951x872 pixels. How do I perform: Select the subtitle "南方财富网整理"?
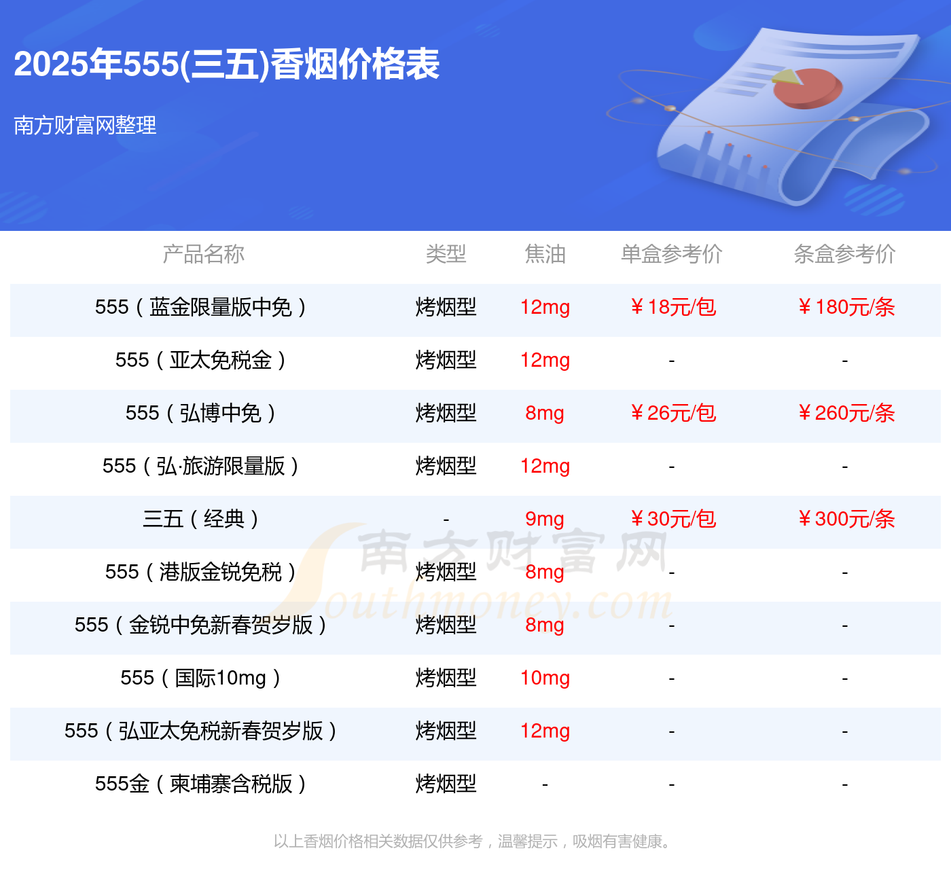pos(85,125)
